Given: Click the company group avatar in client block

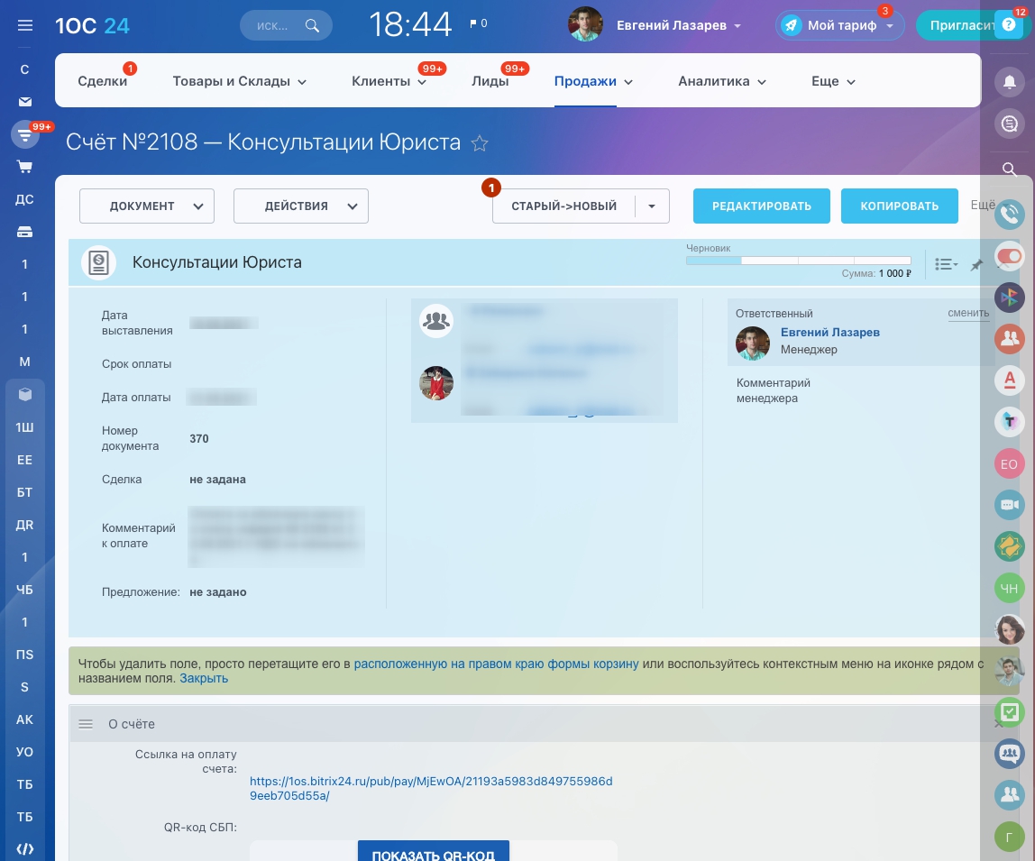Looking at the screenshot, I should [x=436, y=321].
